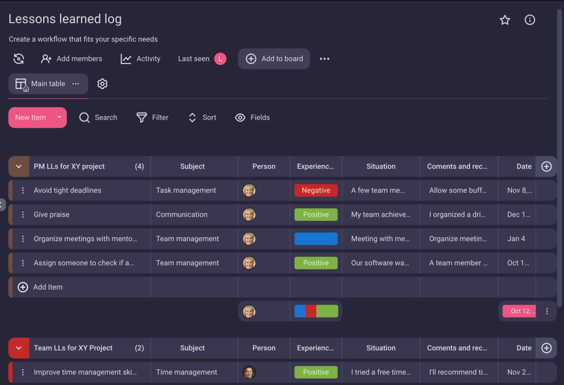The image size is (564, 385).
Task: Add a new column with the plus icon
Action: pyautogui.click(x=546, y=166)
